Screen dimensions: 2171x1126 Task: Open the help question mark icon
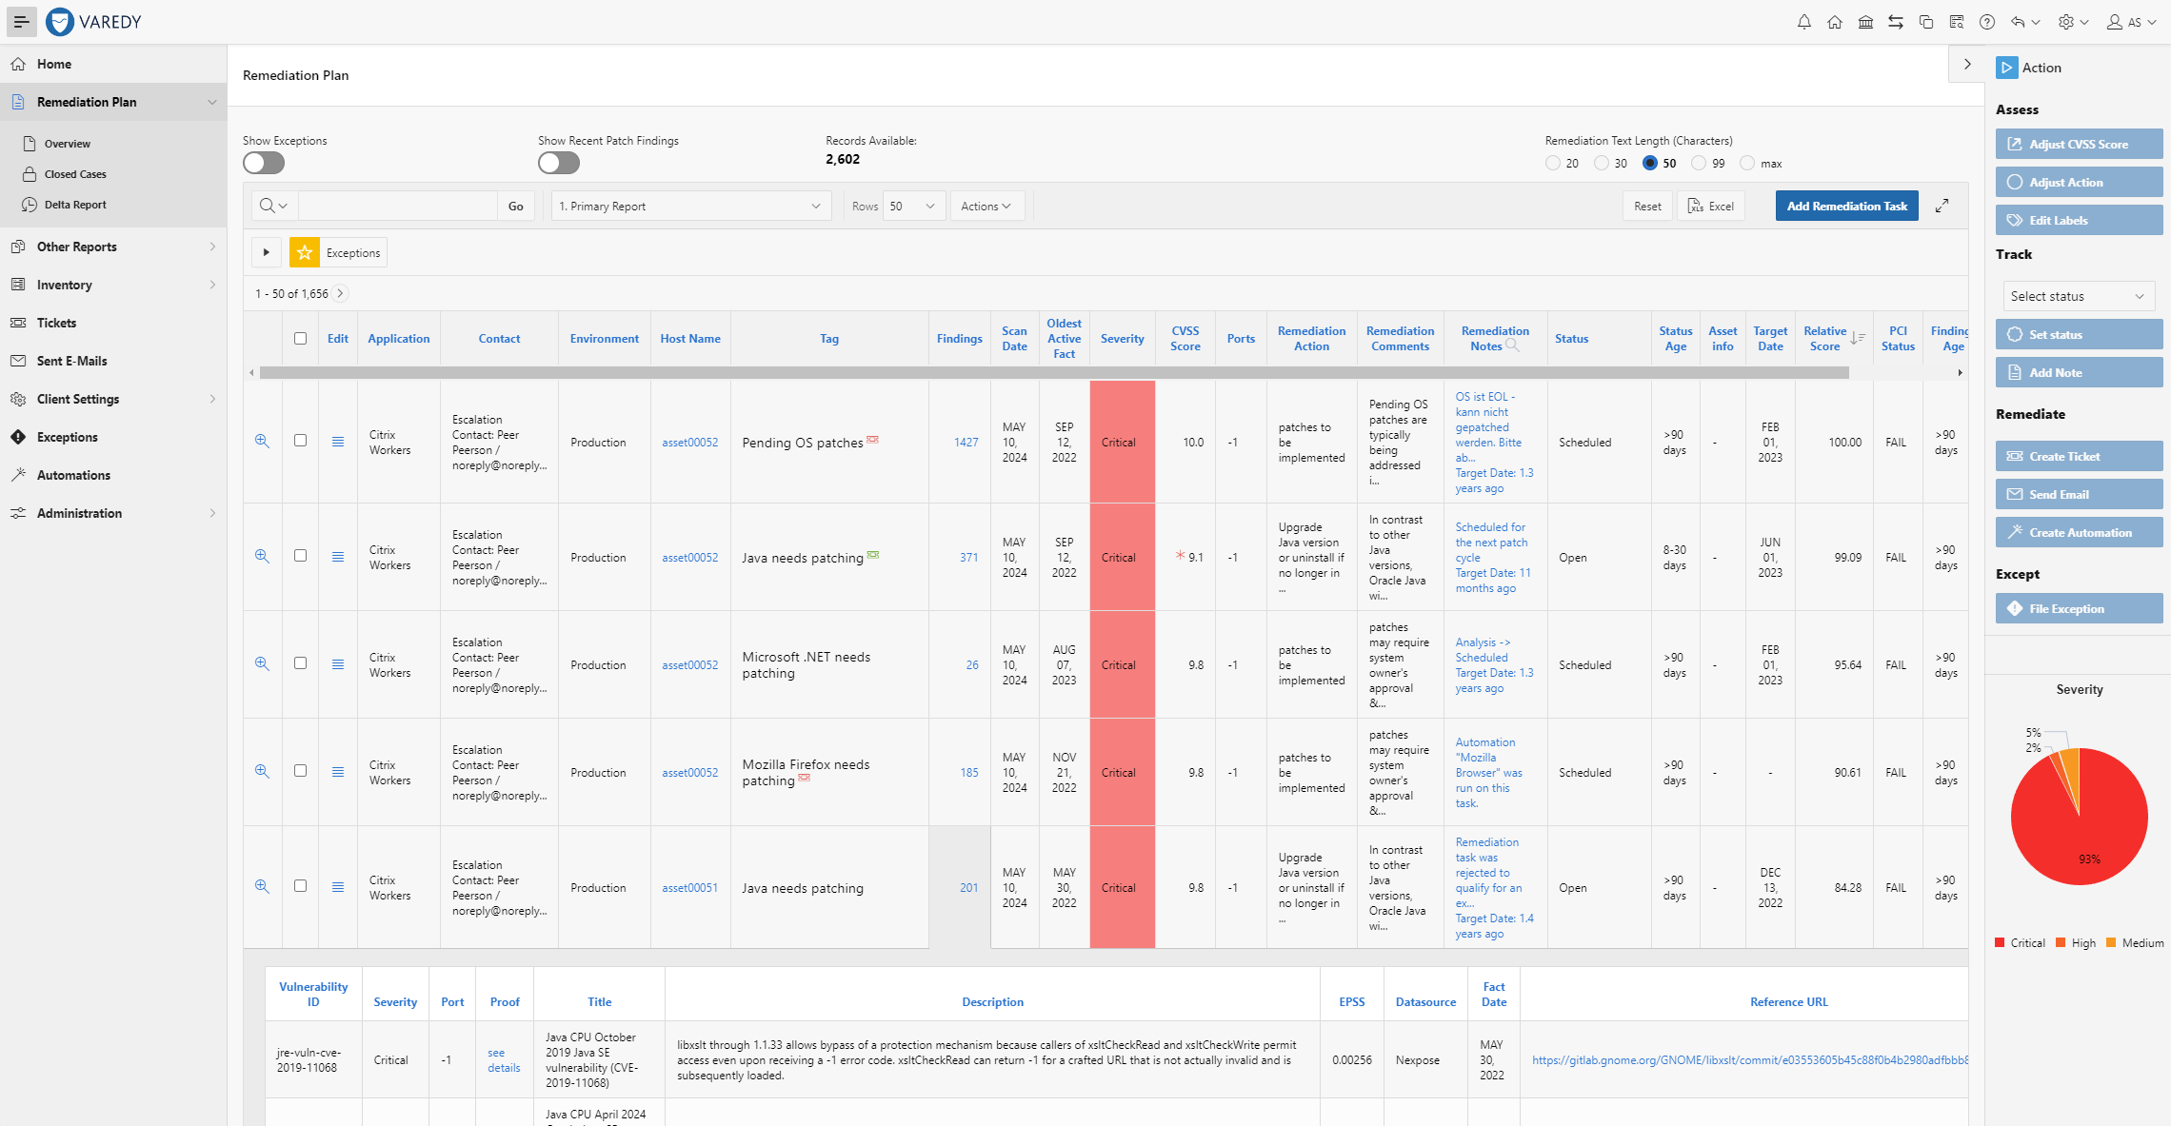coord(1987,22)
